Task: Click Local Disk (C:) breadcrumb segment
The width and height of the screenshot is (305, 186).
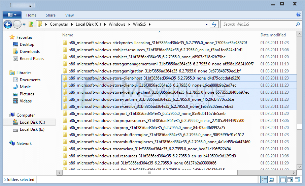Action: (88, 24)
